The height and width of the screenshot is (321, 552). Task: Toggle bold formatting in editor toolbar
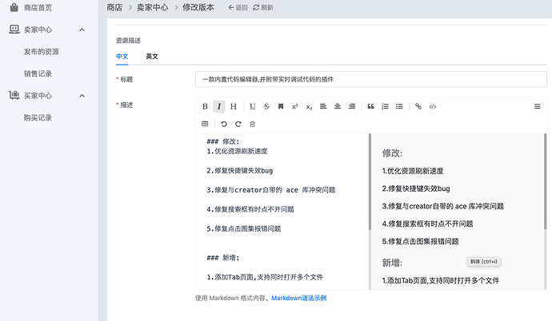click(205, 106)
